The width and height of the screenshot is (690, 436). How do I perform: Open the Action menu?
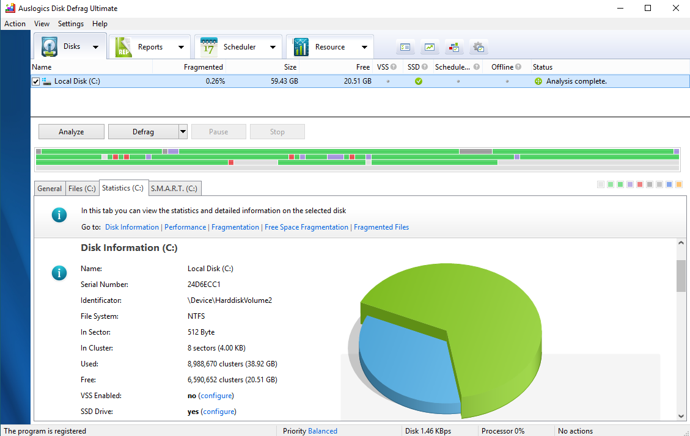coord(15,24)
